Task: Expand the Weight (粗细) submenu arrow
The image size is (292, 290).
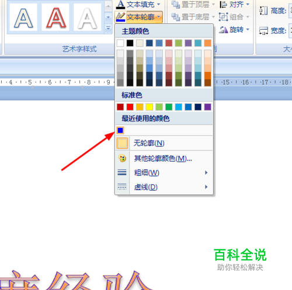Action: pos(206,172)
